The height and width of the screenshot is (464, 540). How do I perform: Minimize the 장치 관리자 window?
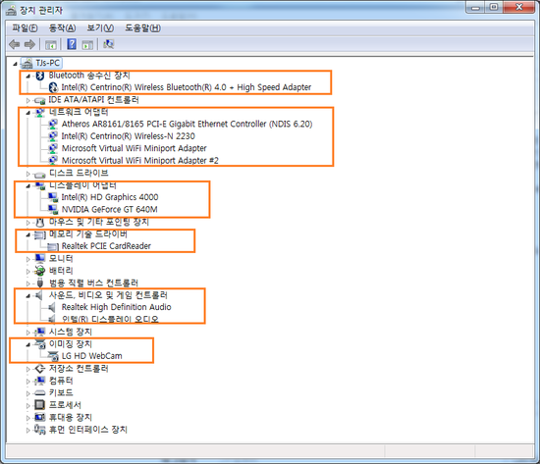[476, 7]
